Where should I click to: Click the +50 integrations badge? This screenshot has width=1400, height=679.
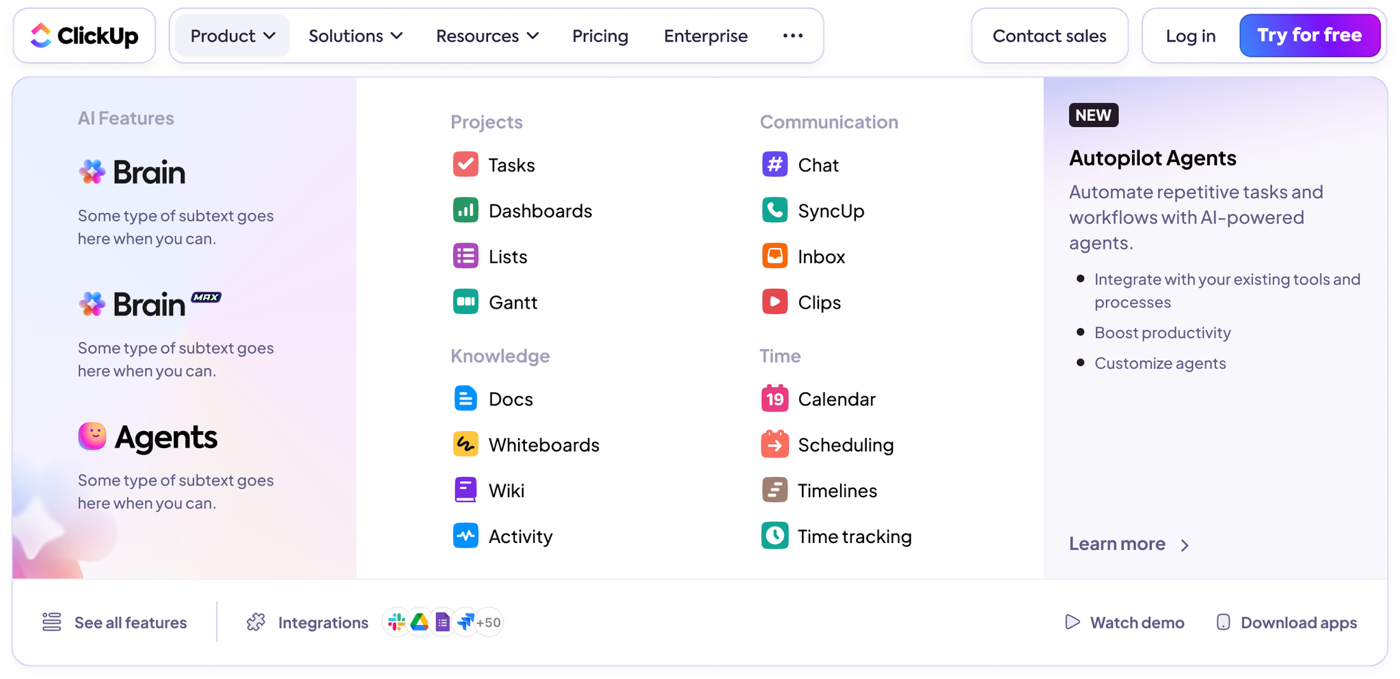(489, 622)
